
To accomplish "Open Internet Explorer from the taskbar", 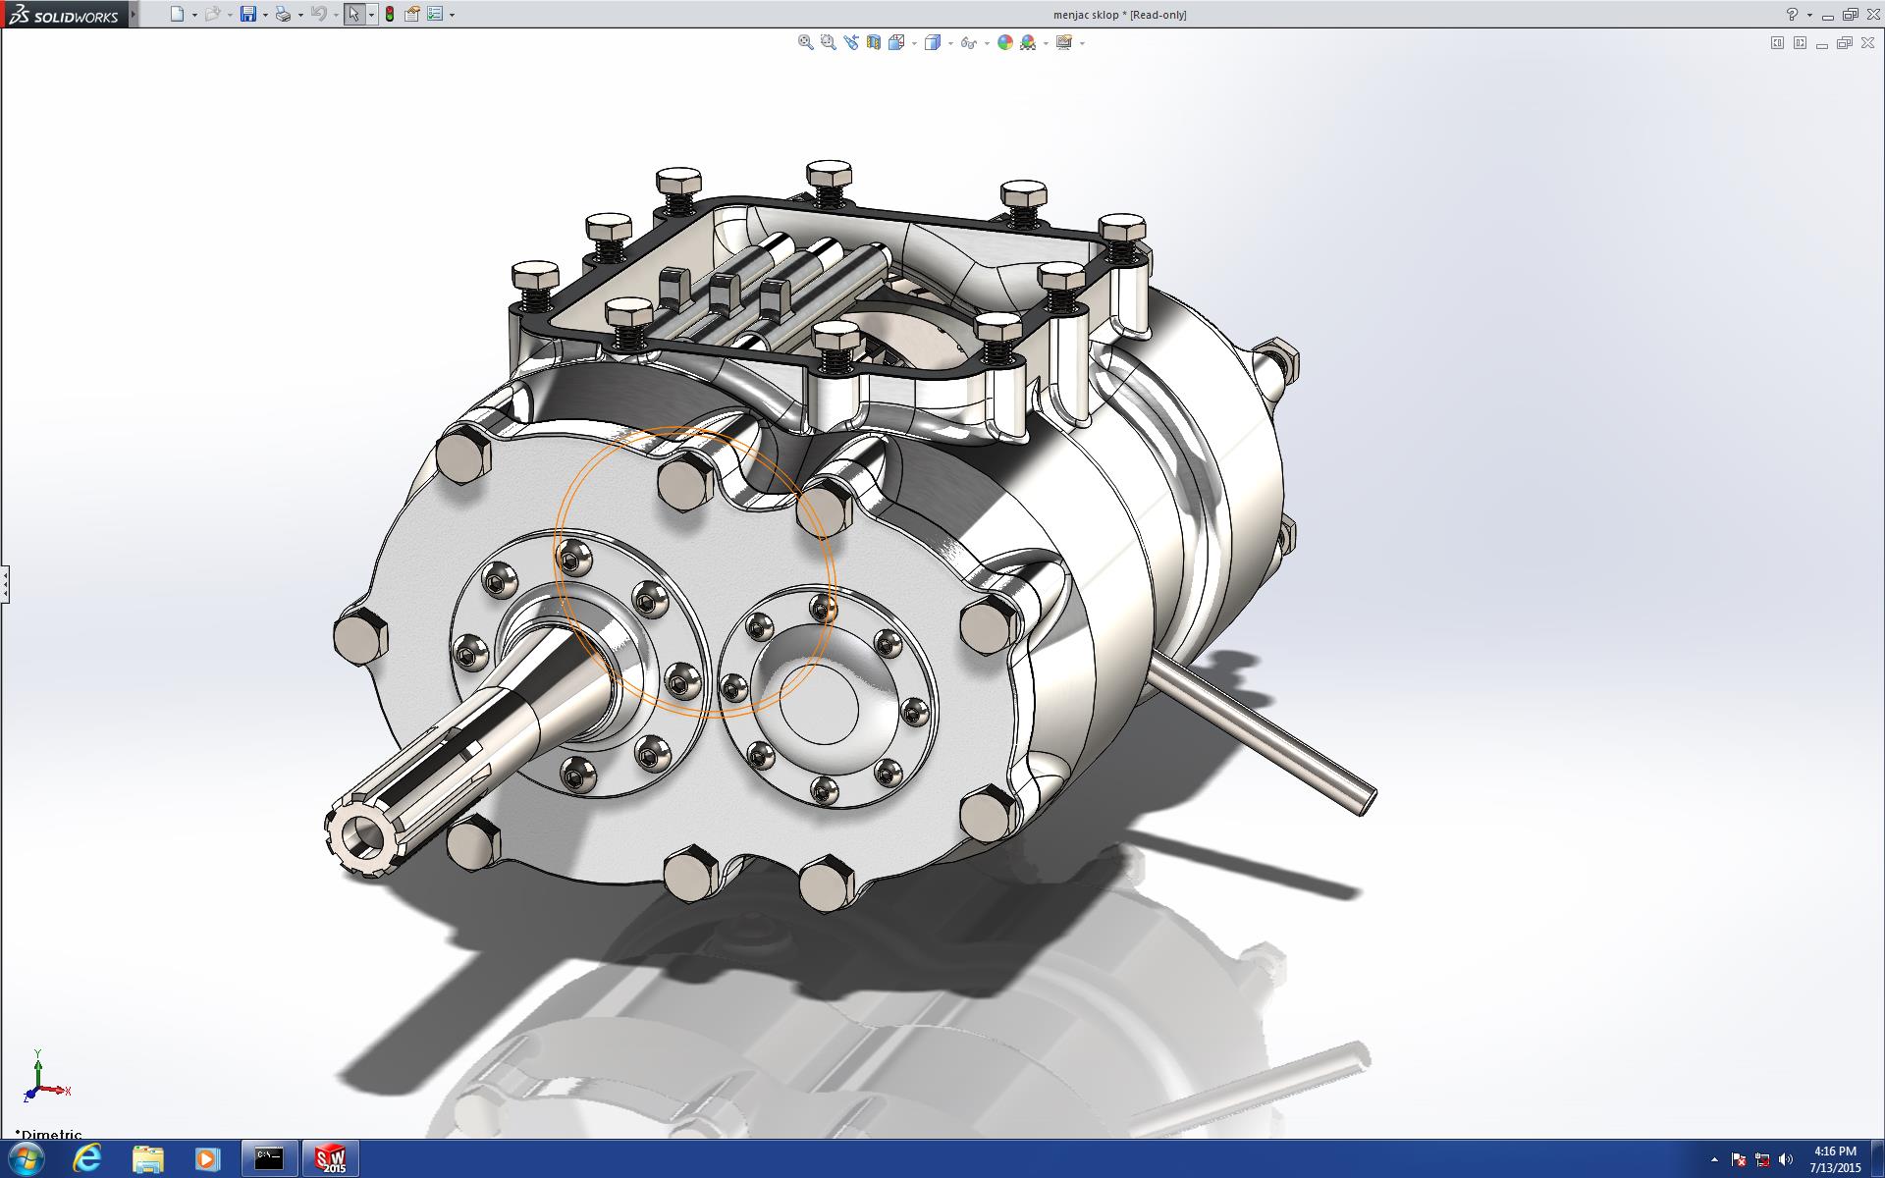I will point(87,1158).
